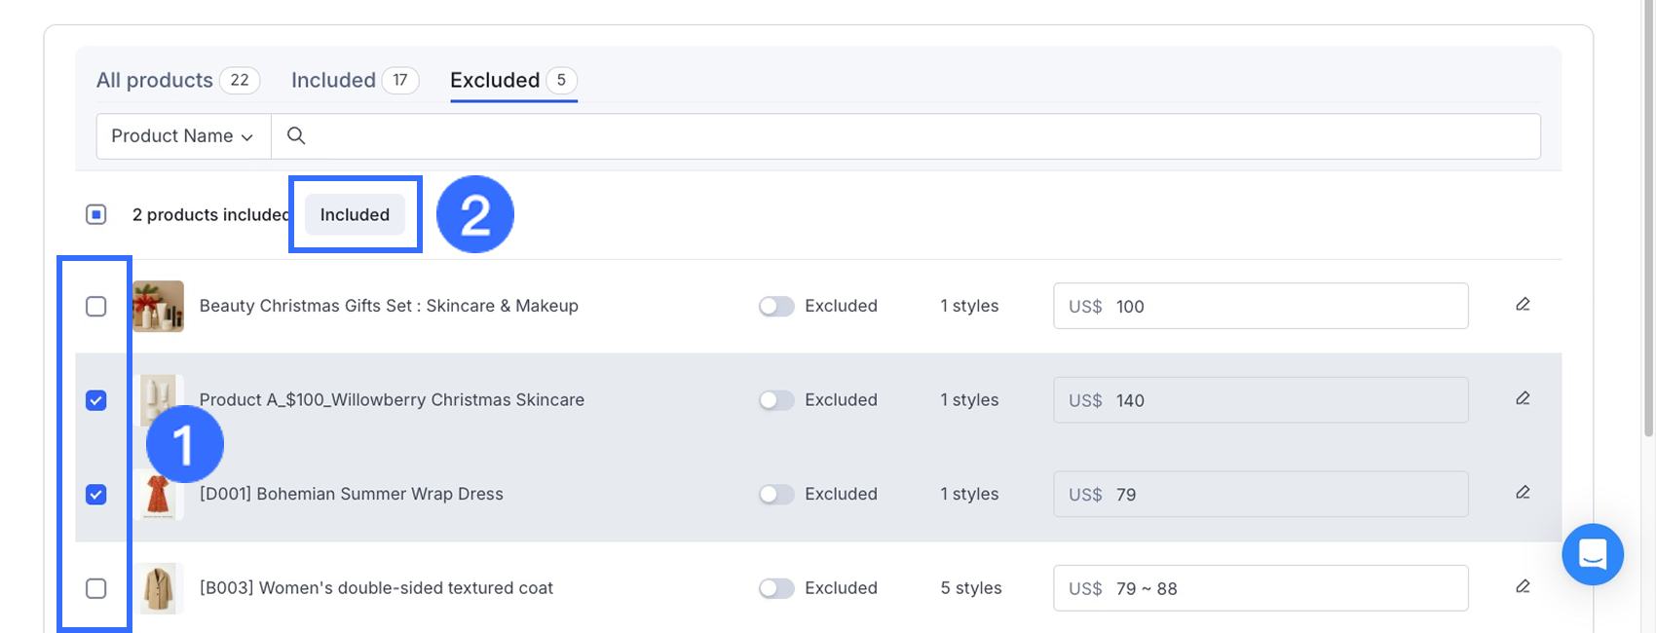Click the search magnifier icon
Viewport: 1656px width, 633px height.
[296, 136]
